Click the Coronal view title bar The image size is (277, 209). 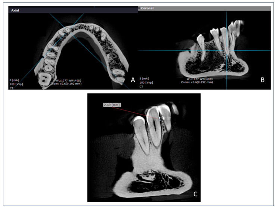[x=205, y=8]
